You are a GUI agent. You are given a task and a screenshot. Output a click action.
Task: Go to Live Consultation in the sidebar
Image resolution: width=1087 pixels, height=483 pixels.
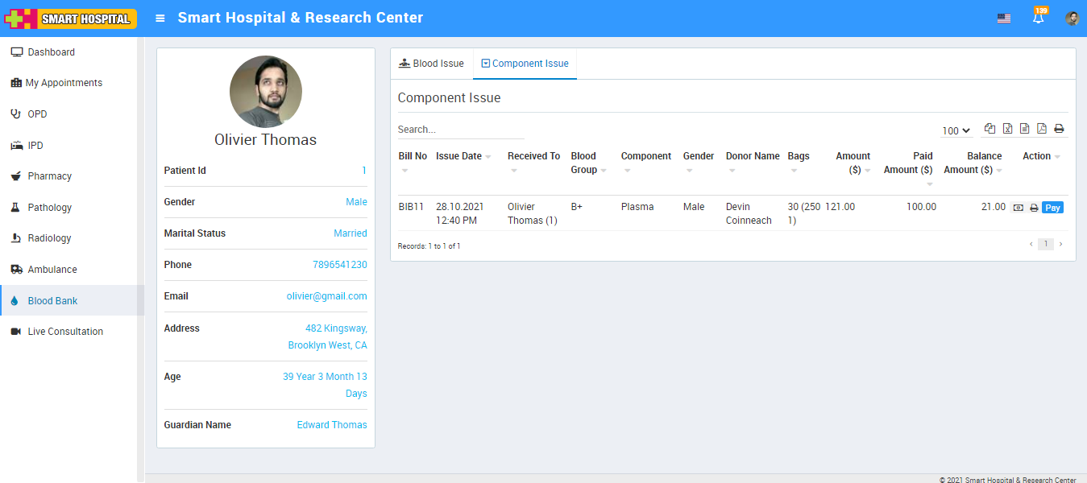point(65,332)
